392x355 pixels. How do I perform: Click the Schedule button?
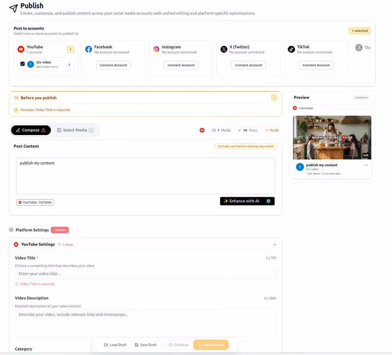click(178, 345)
